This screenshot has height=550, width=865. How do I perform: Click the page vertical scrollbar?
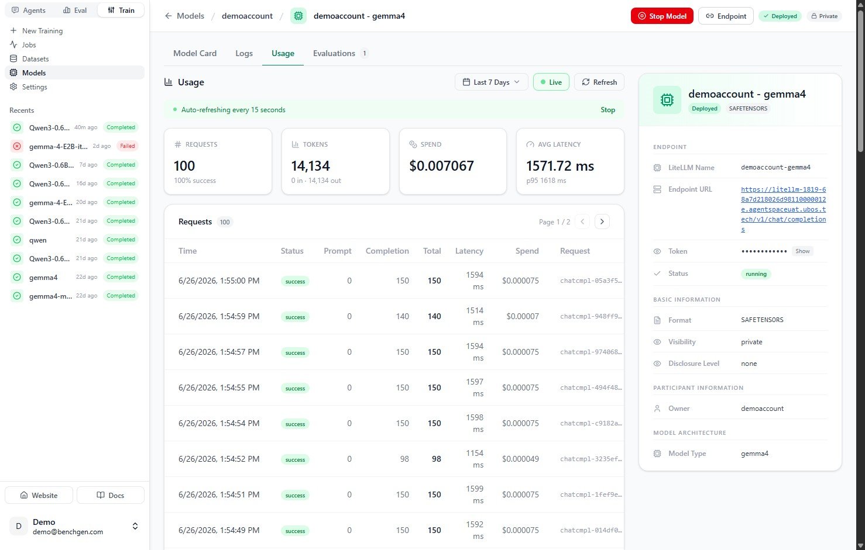click(860, 82)
